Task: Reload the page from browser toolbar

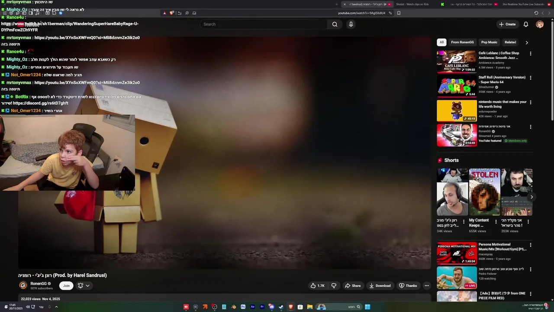Action: (x=536, y=13)
